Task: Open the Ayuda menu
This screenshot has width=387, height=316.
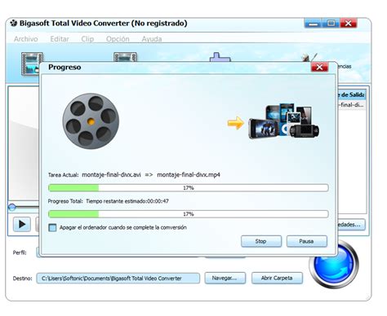Action: click(x=152, y=39)
